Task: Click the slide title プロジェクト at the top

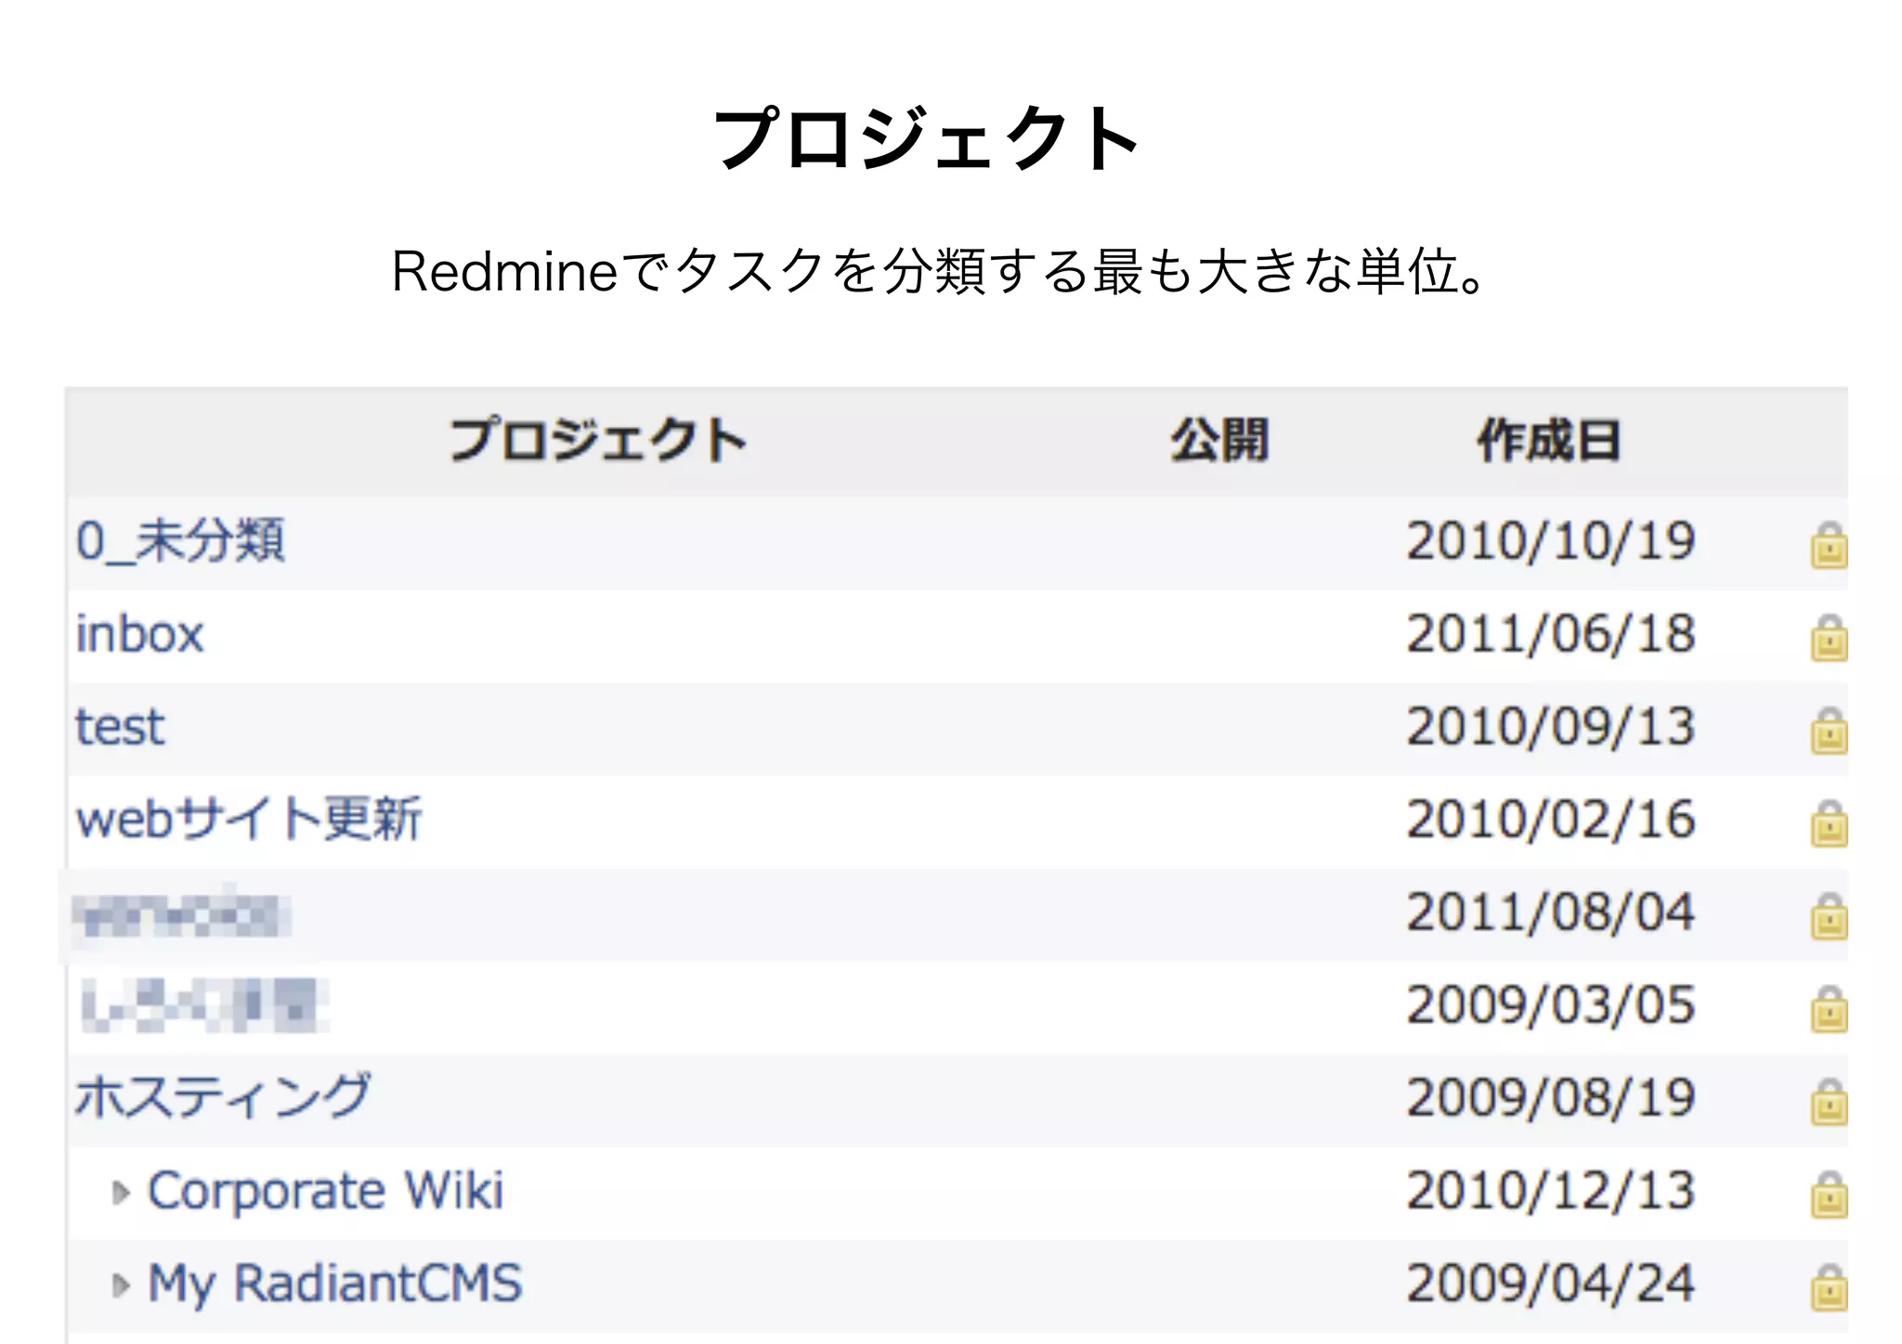Action: click(927, 138)
